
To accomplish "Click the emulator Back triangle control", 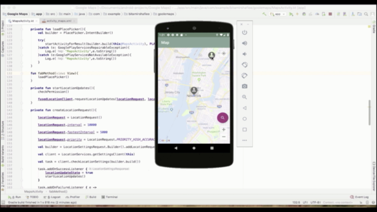I will coord(244,108).
